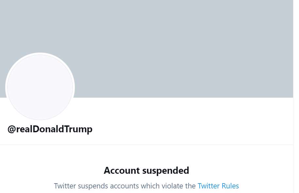This screenshot has width=299, height=193.
Task: Click the Account suspended heading
Action: tap(146, 170)
